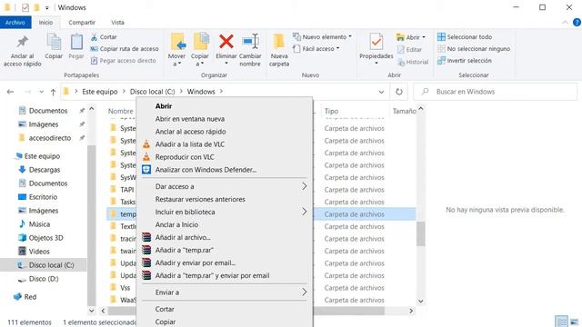Switch to details view icon in status bar
The height and width of the screenshot is (327, 582).
tap(561, 322)
